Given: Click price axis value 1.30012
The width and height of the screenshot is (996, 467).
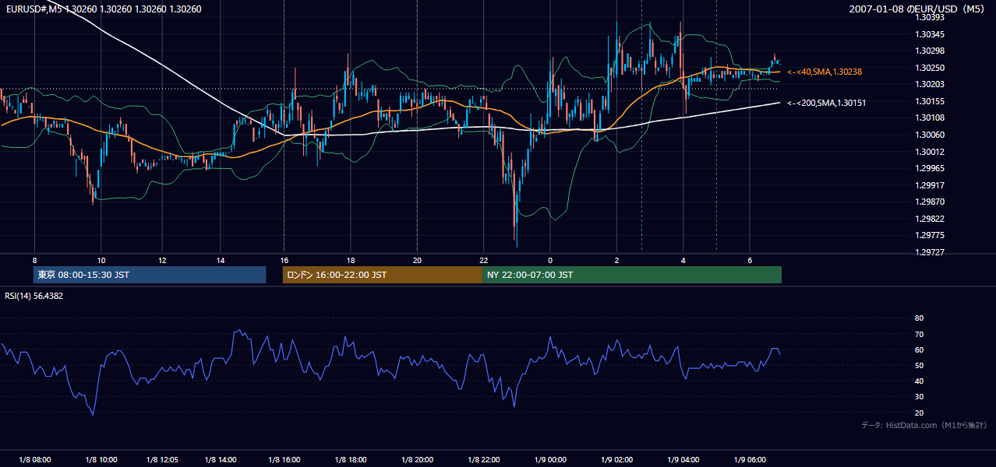Looking at the screenshot, I should [x=929, y=152].
